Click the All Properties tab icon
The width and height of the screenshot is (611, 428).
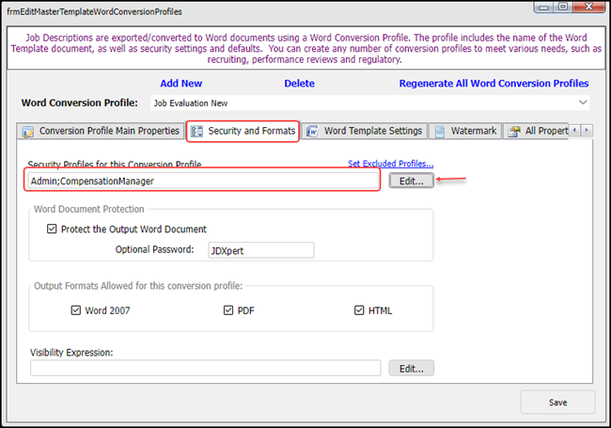click(514, 132)
